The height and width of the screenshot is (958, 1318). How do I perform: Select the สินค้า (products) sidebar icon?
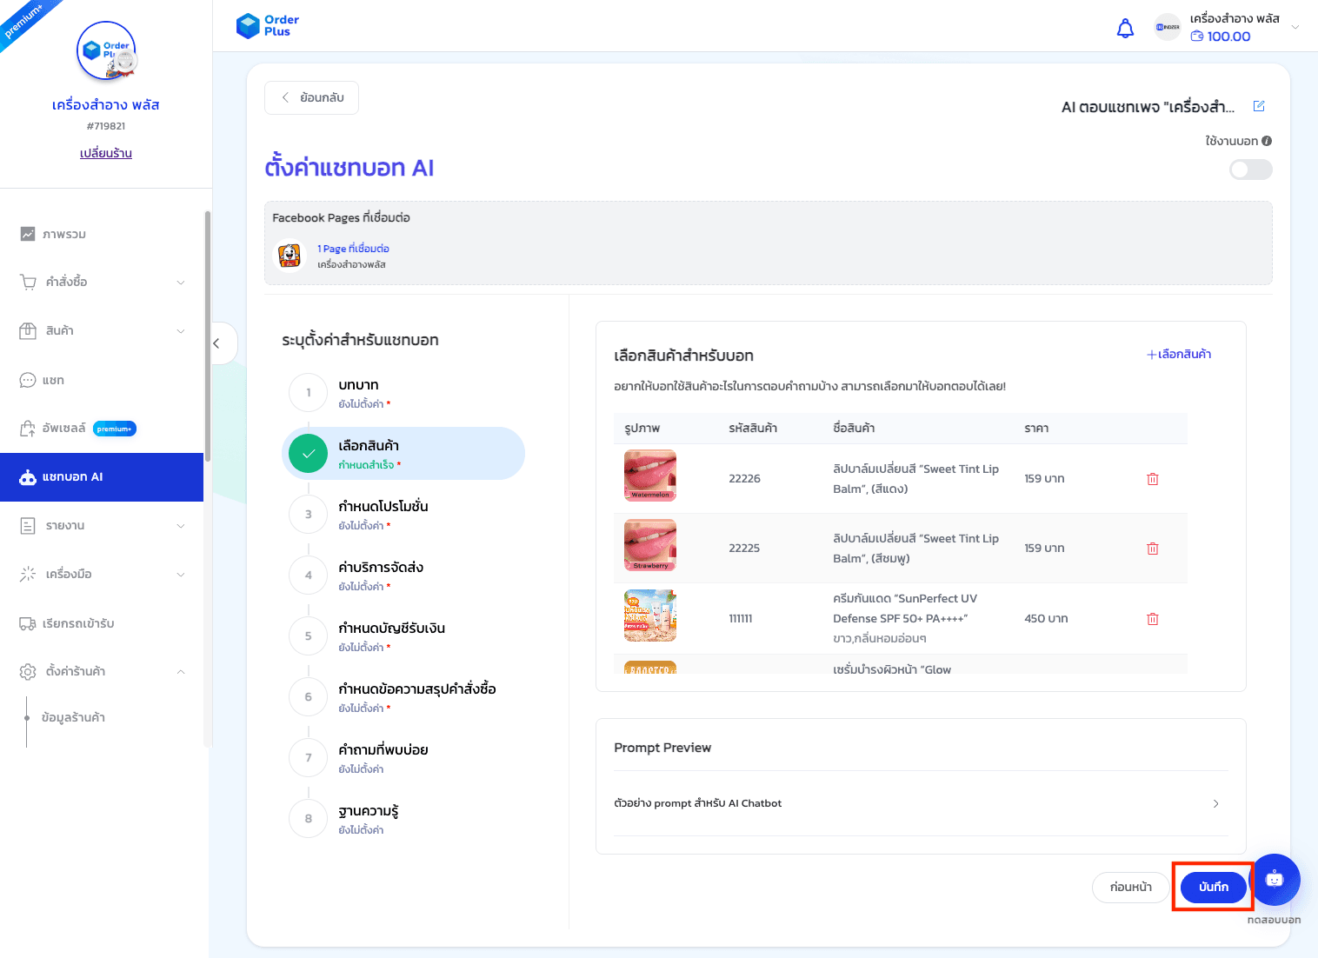tap(27, 330)
